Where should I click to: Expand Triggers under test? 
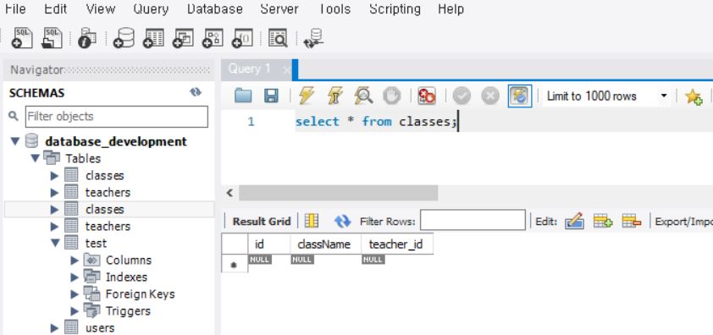(75, 311)
